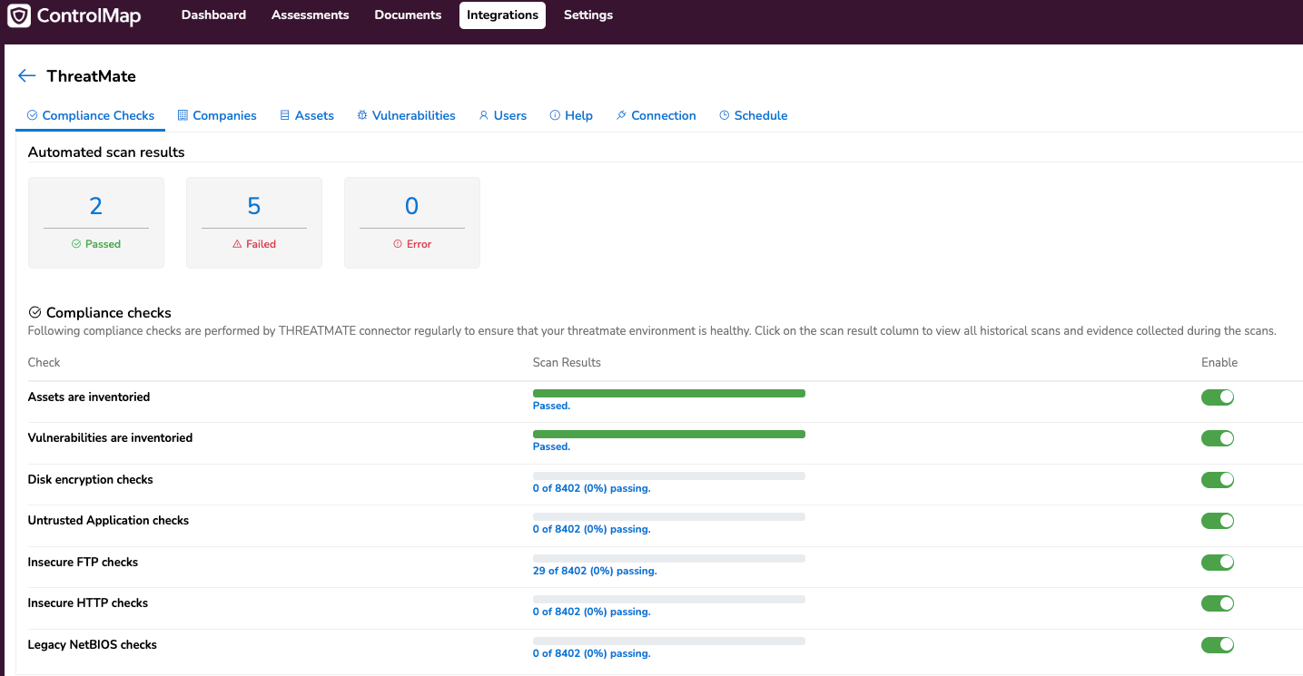Click the Connection tab plug icon
The image size is (1303, 676).
621,115
